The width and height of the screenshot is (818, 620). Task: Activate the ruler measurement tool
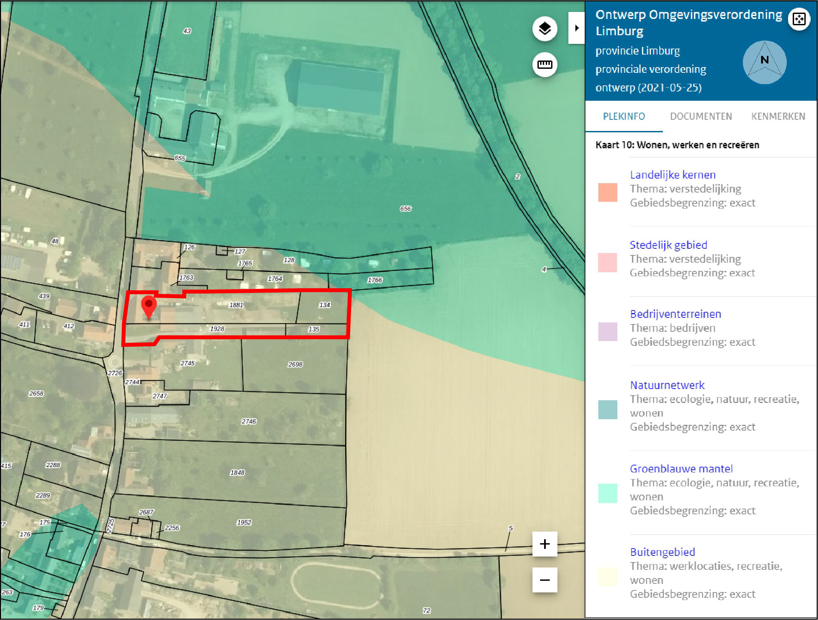545,65
